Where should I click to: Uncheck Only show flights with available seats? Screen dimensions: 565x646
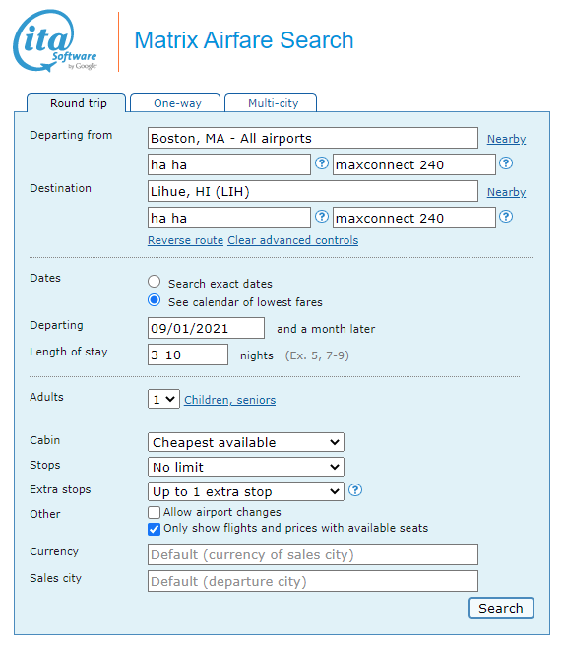pyautogui.click(x=154, y=529)
